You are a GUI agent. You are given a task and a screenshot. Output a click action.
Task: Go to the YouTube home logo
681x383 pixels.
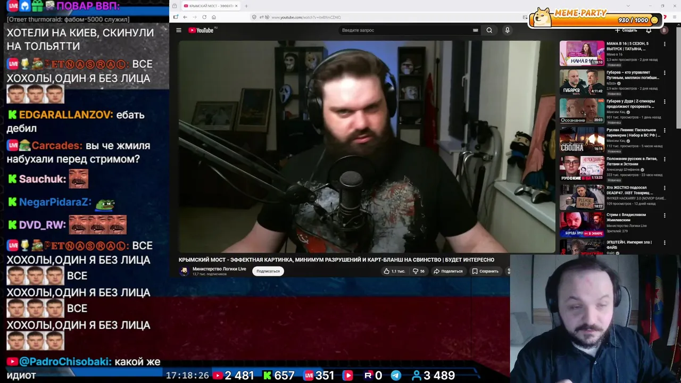201,30
